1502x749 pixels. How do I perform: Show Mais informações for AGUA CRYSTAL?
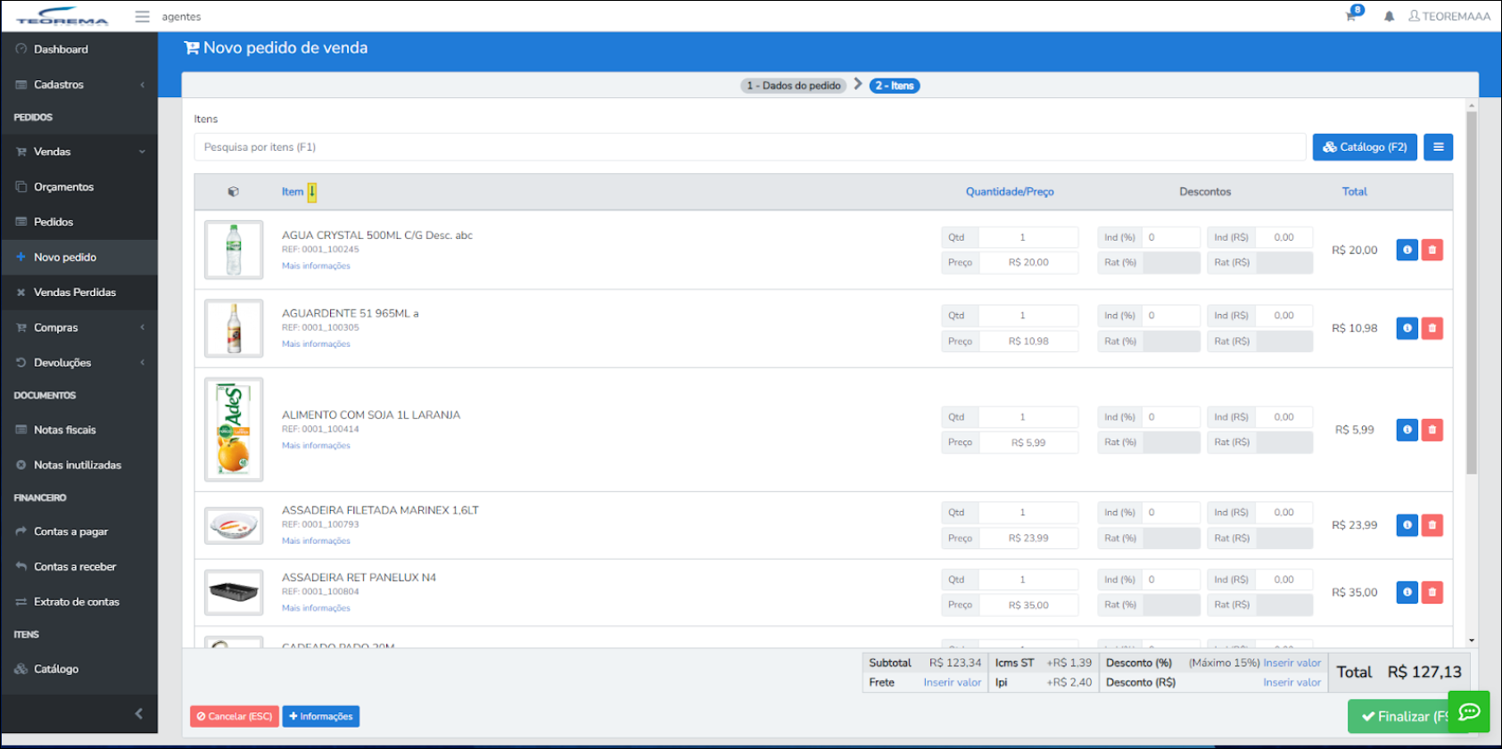(316, 266)
